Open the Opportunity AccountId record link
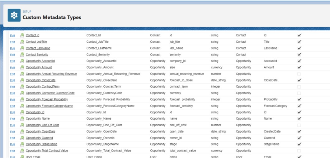This screenshot has width=330, height=158. pyautogui.click(x=40, y=61)
